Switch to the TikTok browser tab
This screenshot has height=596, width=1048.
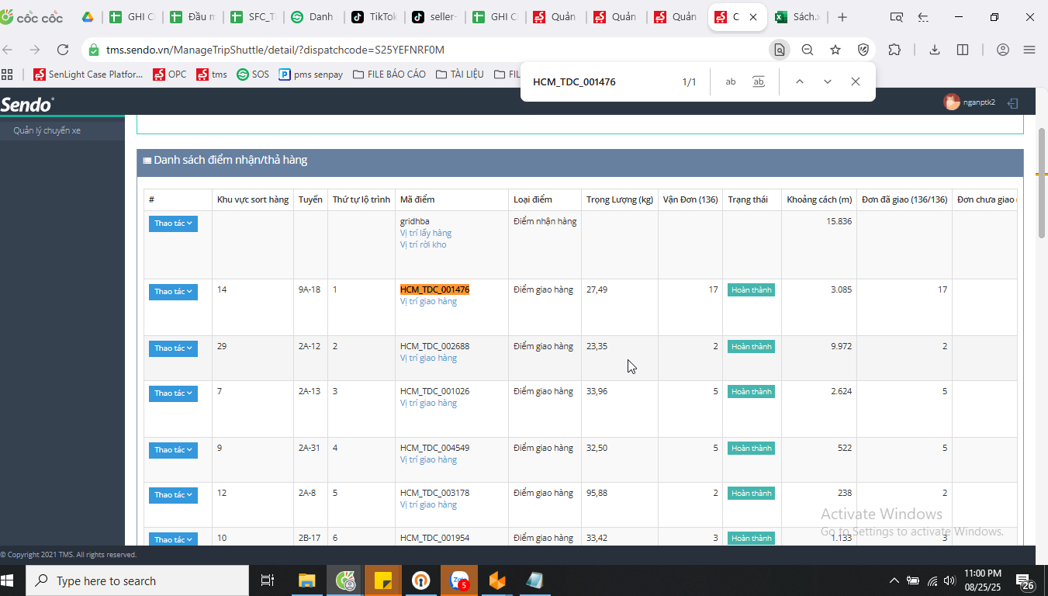tap(375, 17)
